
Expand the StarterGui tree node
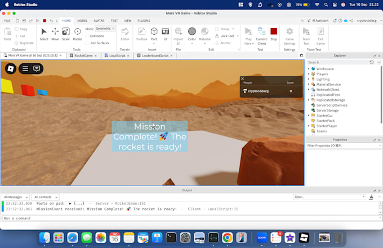tap(309, 116)
